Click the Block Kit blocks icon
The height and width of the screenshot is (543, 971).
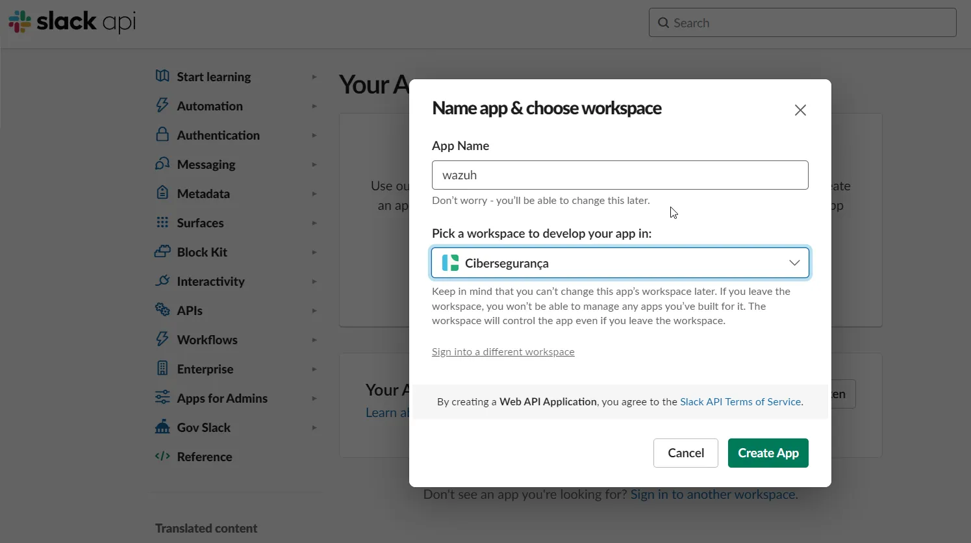tap(162, 251)
